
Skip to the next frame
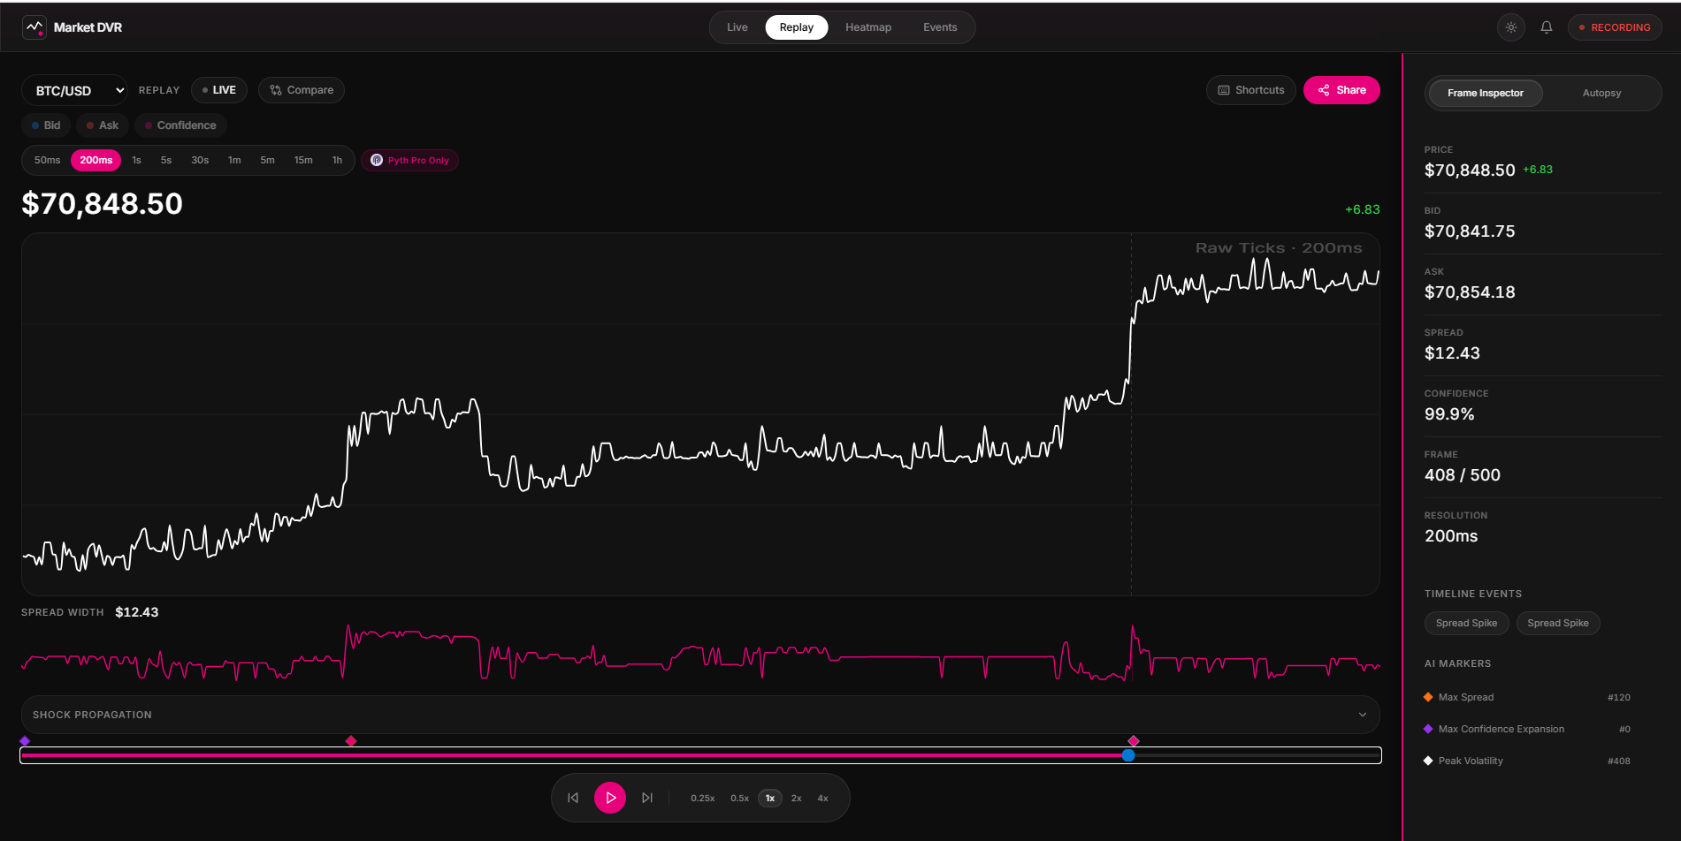click(647, 798)
